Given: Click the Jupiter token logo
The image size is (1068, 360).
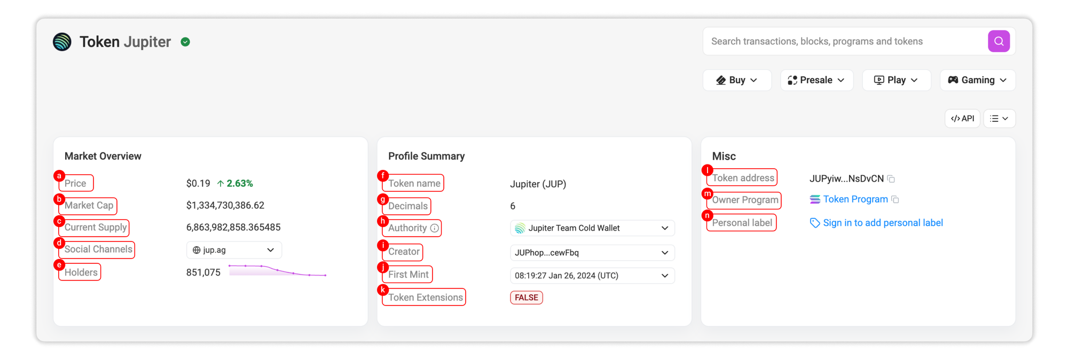Looking at the screenshot, I should (62, 42).
